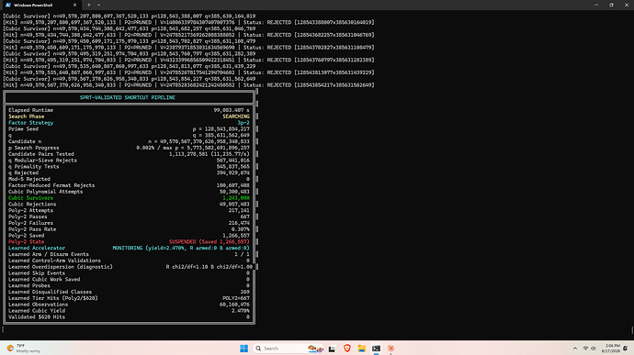Click the Prime Seed row

129,129
